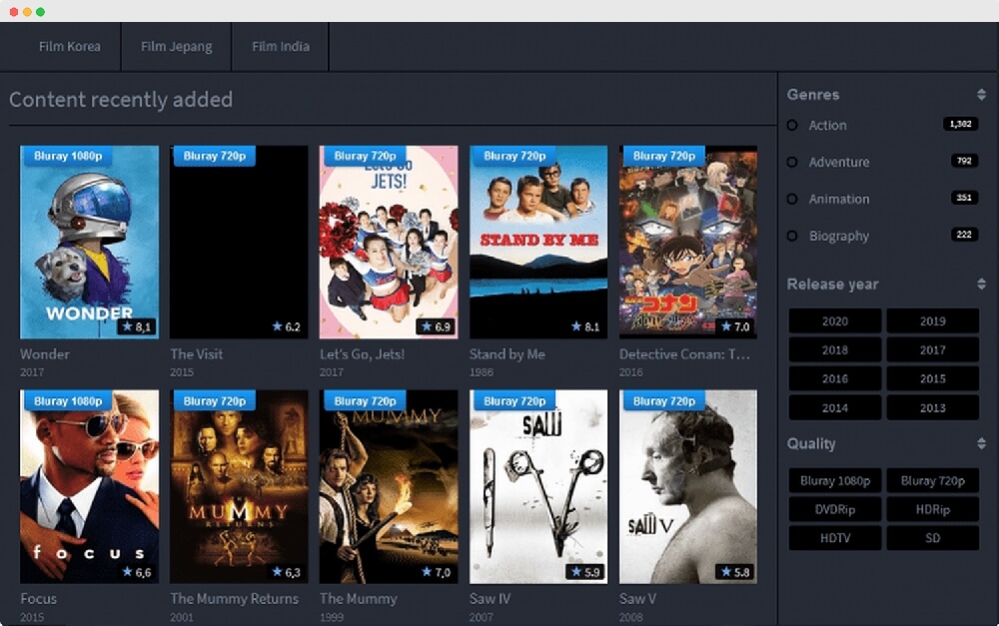
Task: Filter by release year 2014
Action: pos(834,407)
